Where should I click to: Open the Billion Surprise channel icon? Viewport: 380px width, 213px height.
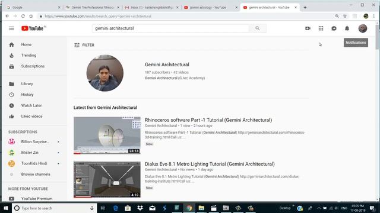click(11, 142)
